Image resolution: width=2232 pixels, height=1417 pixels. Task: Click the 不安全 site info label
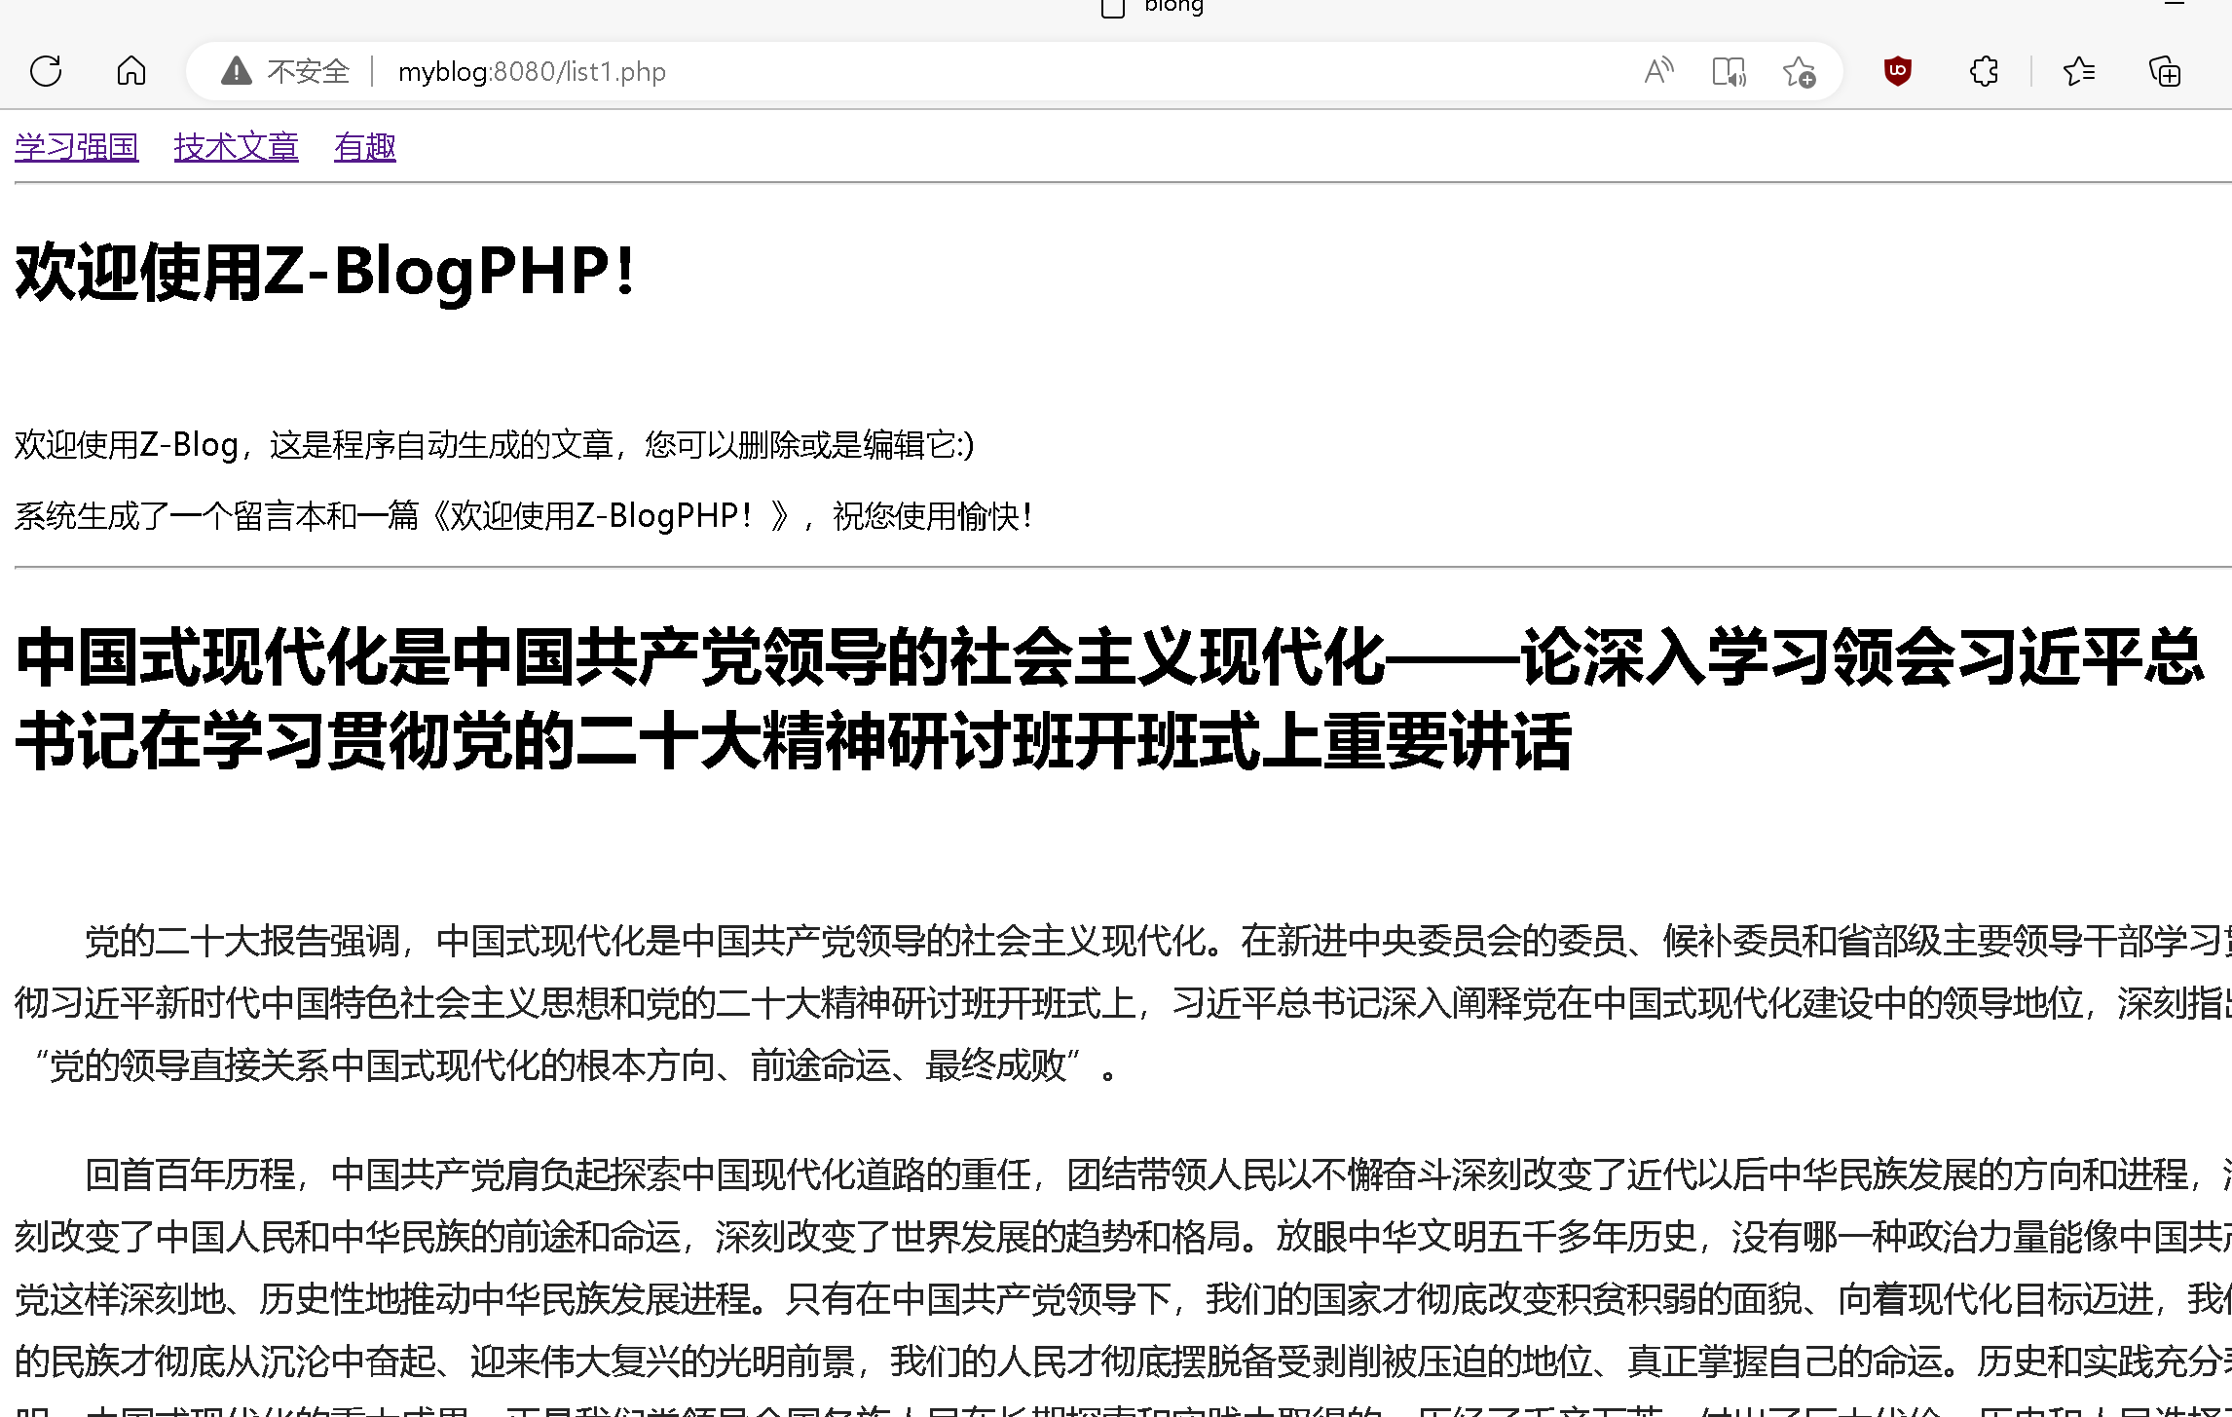point(308,71)
